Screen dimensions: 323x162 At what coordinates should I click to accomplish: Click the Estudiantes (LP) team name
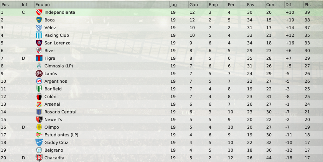pyautogui.click(x=61, y=135)
